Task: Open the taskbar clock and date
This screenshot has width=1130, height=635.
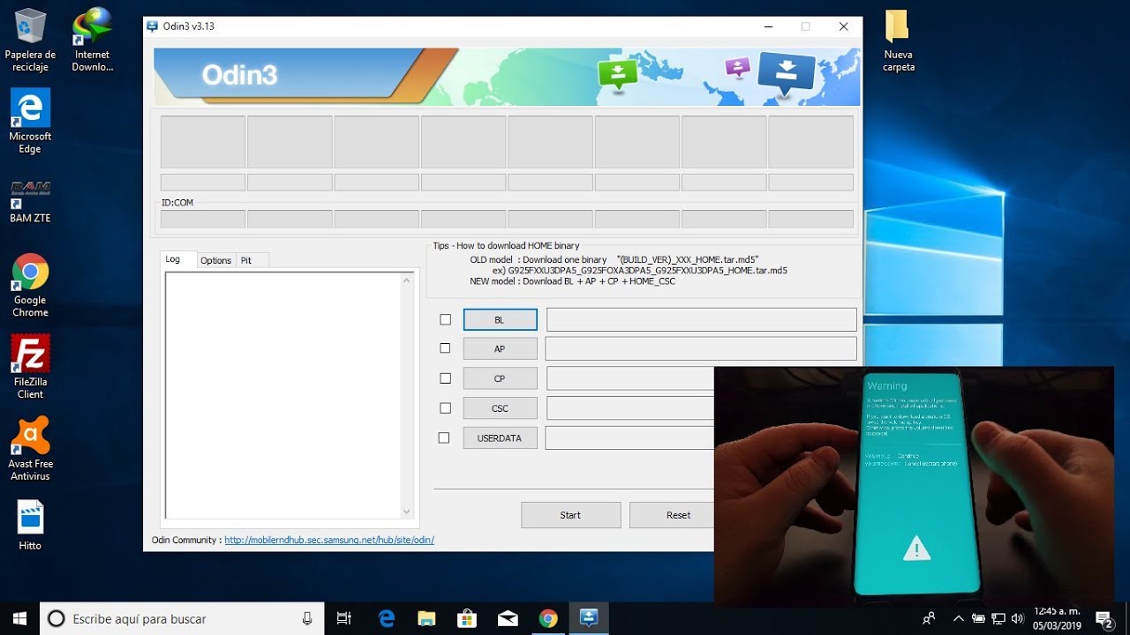Action: click(1057, 618)
